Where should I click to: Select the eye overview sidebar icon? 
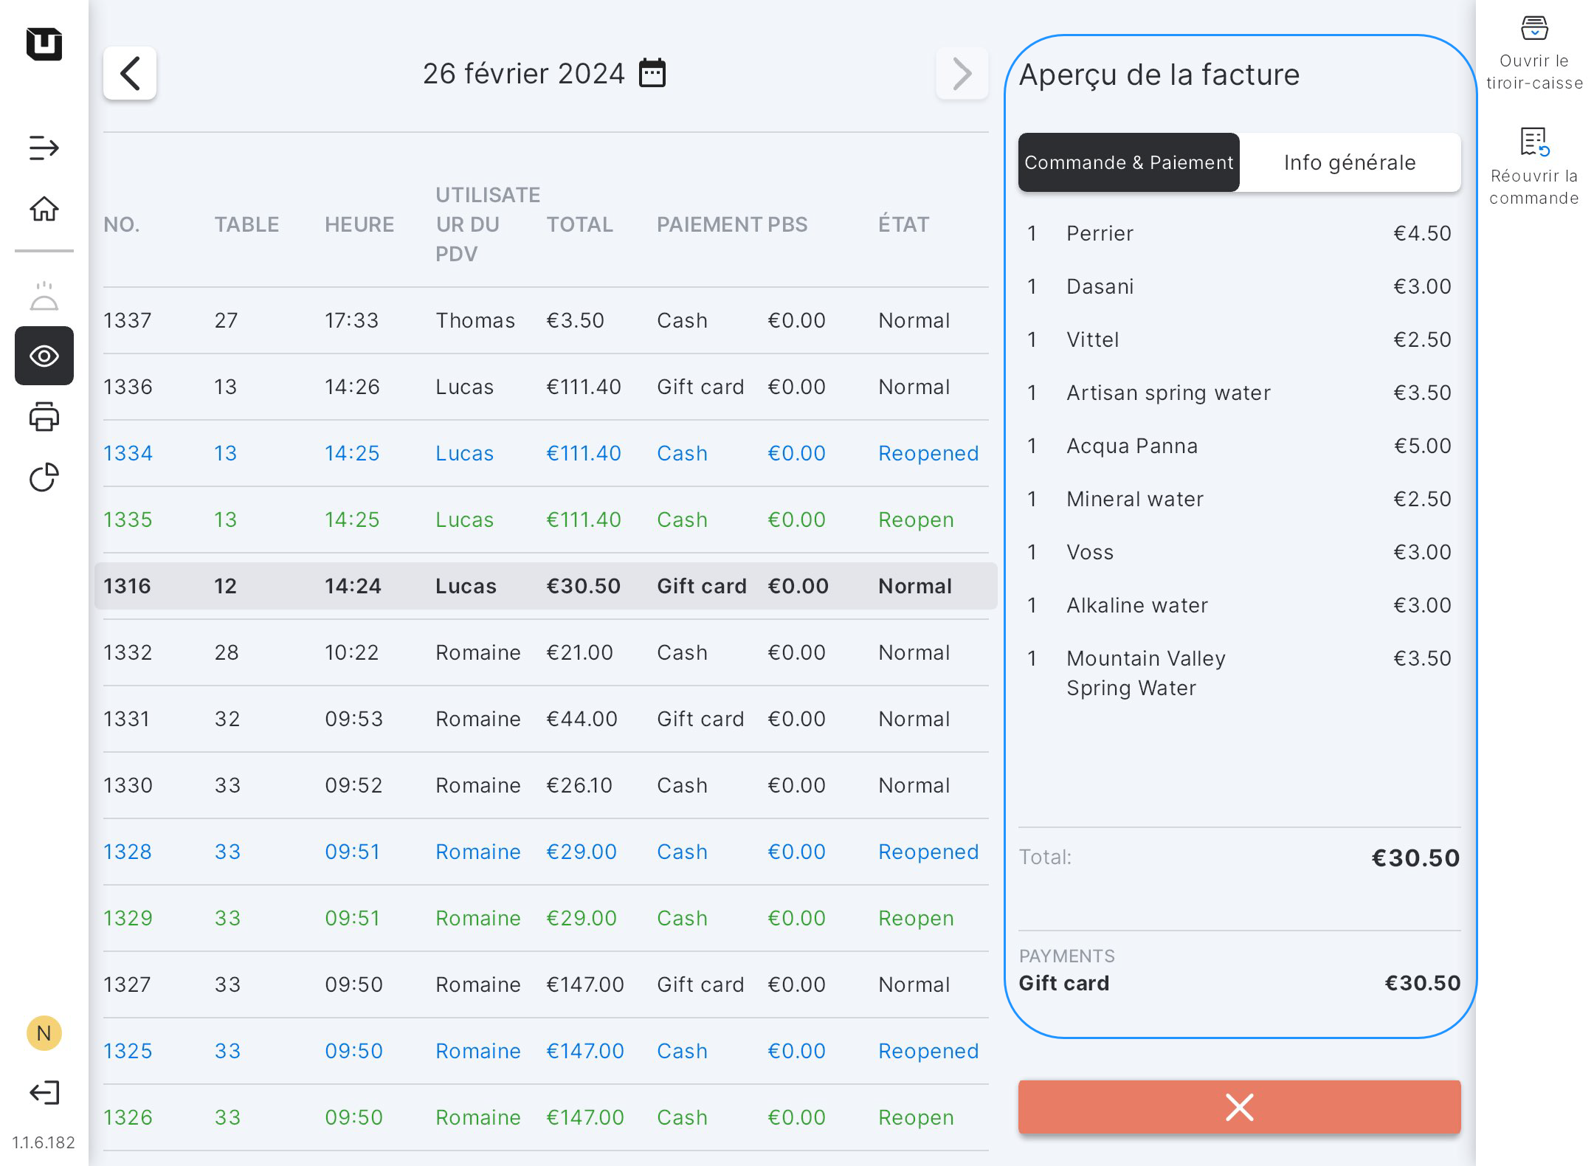pos(44,356)
